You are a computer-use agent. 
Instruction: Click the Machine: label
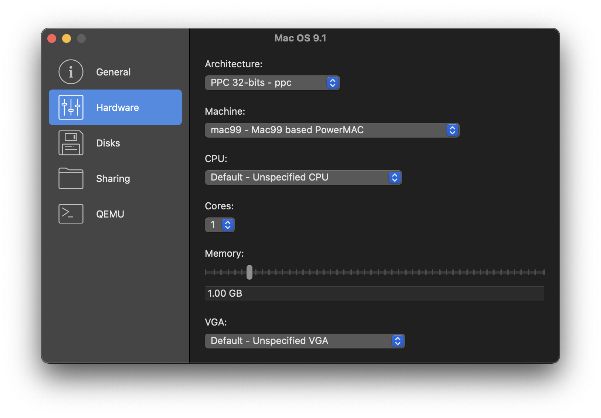225,111
